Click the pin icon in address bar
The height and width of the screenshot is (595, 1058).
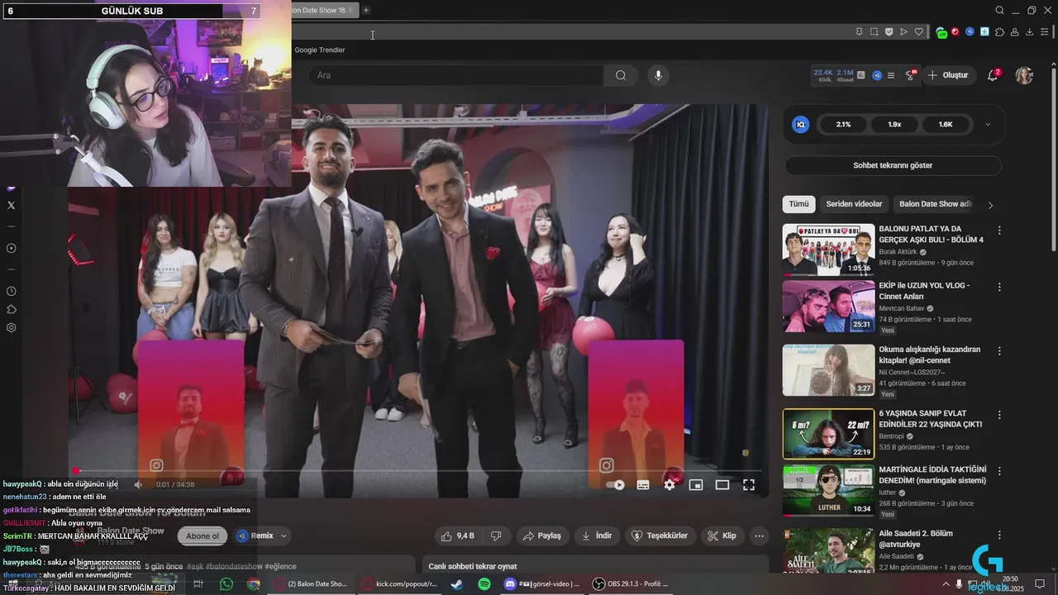(x=859, y=32)
